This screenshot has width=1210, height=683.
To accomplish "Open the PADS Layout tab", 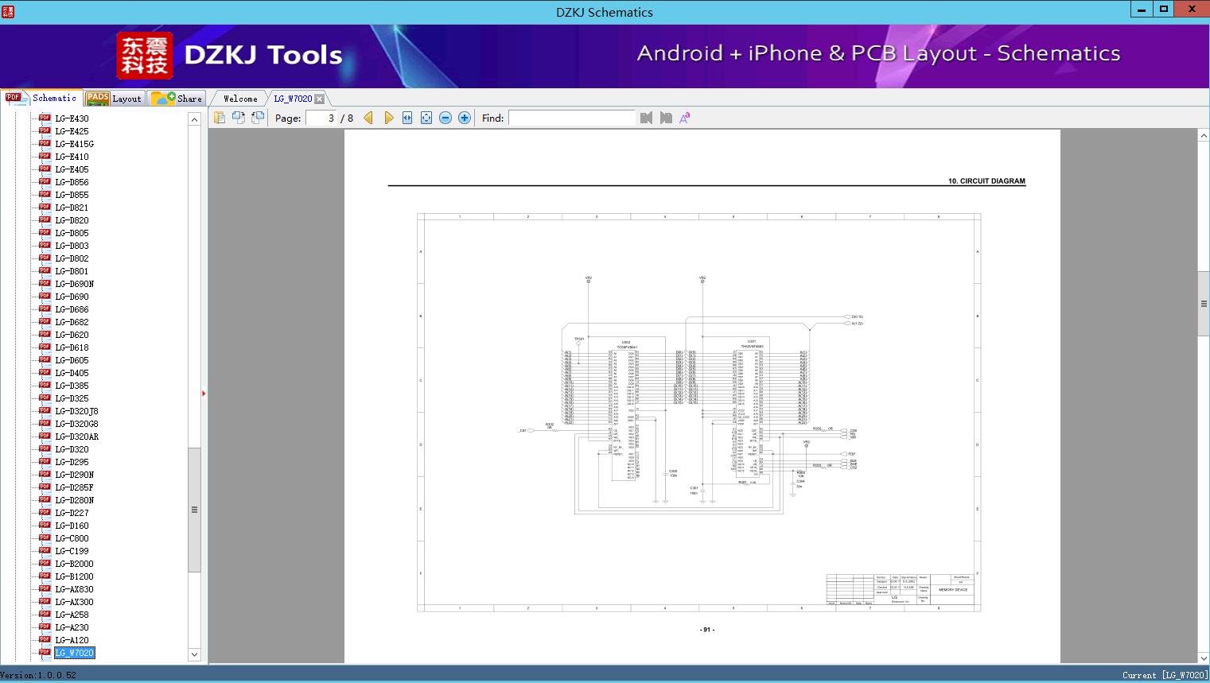I will (x=114, y=98).
